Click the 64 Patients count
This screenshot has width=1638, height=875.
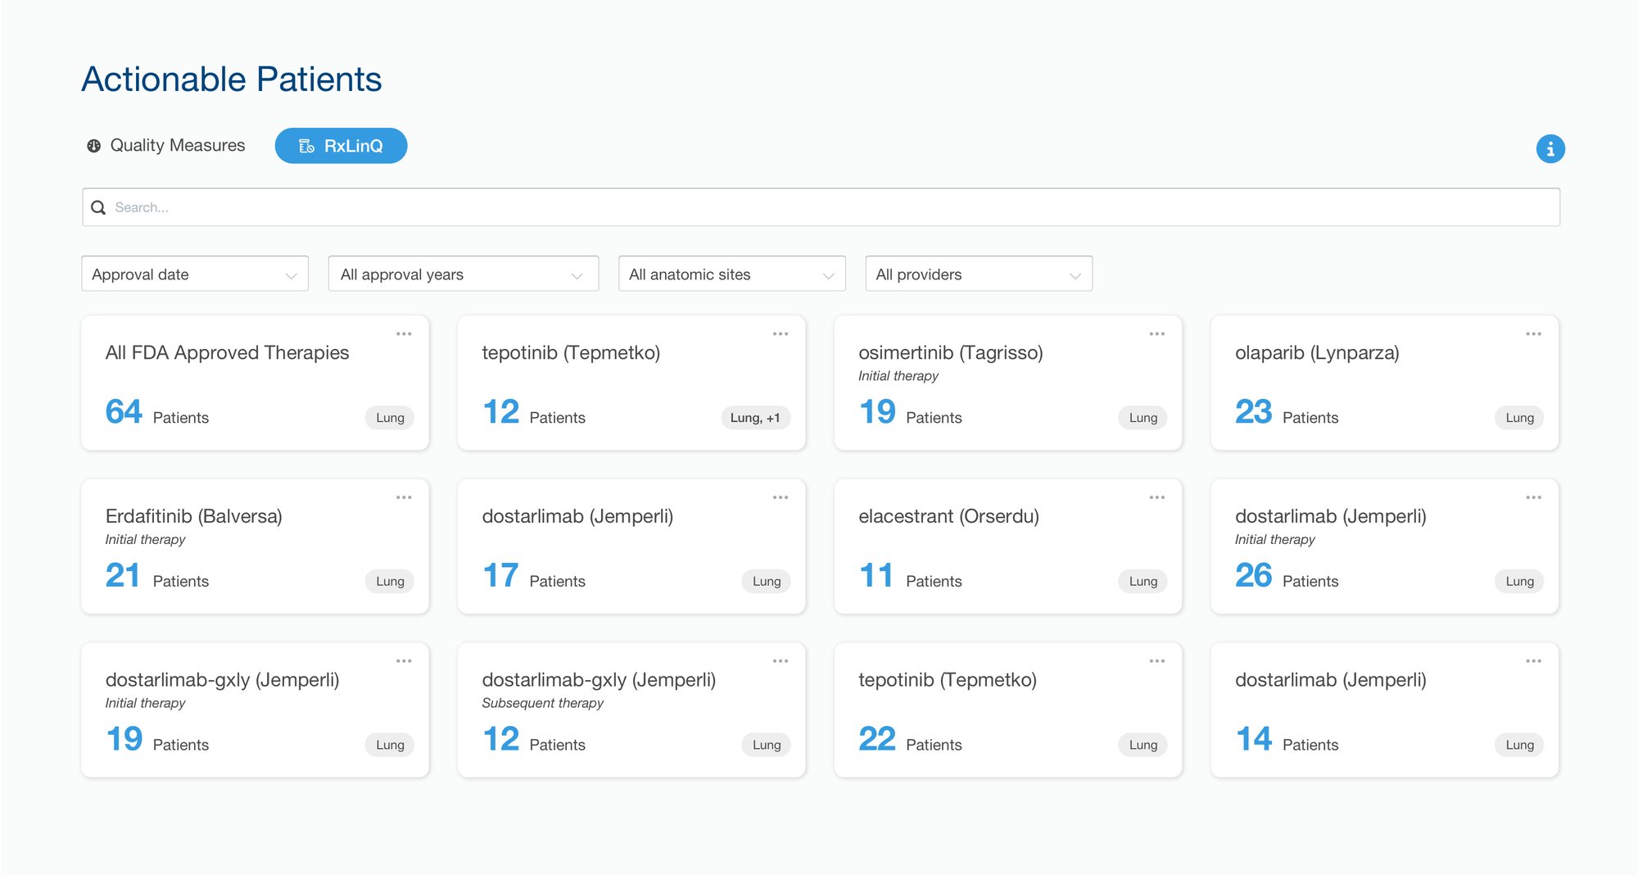(x=157, y=412)
